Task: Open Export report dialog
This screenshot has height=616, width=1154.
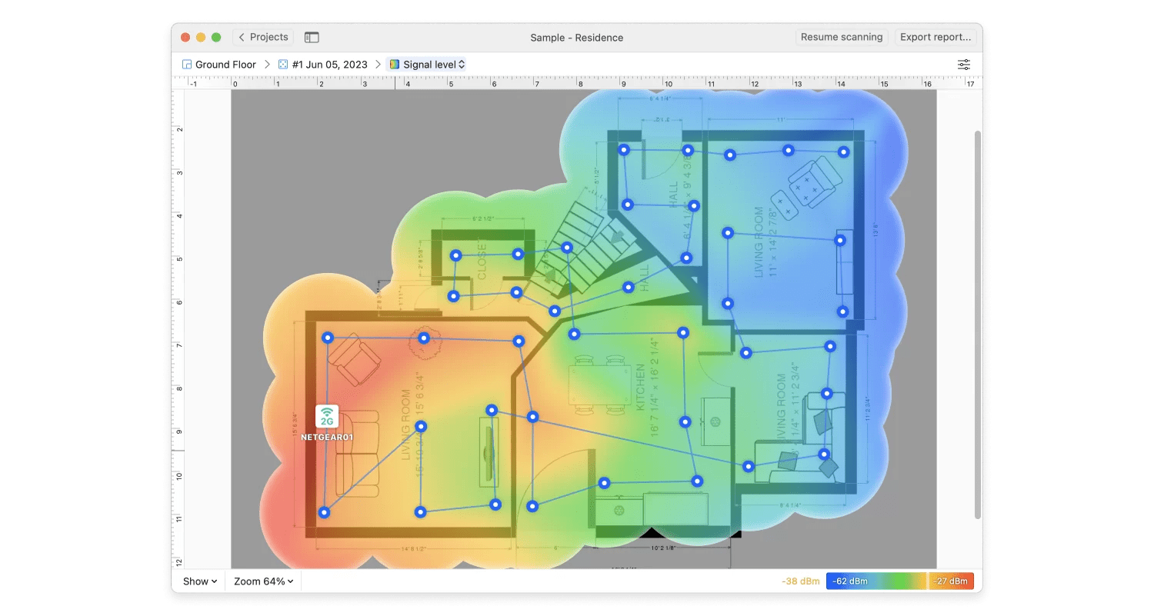Action: [x=936, y=36]
